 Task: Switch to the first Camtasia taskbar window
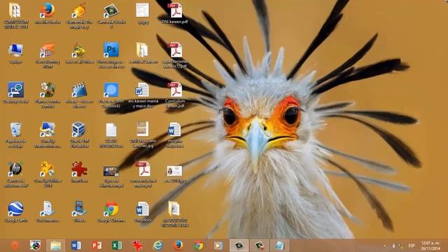[x=239, y=246]
